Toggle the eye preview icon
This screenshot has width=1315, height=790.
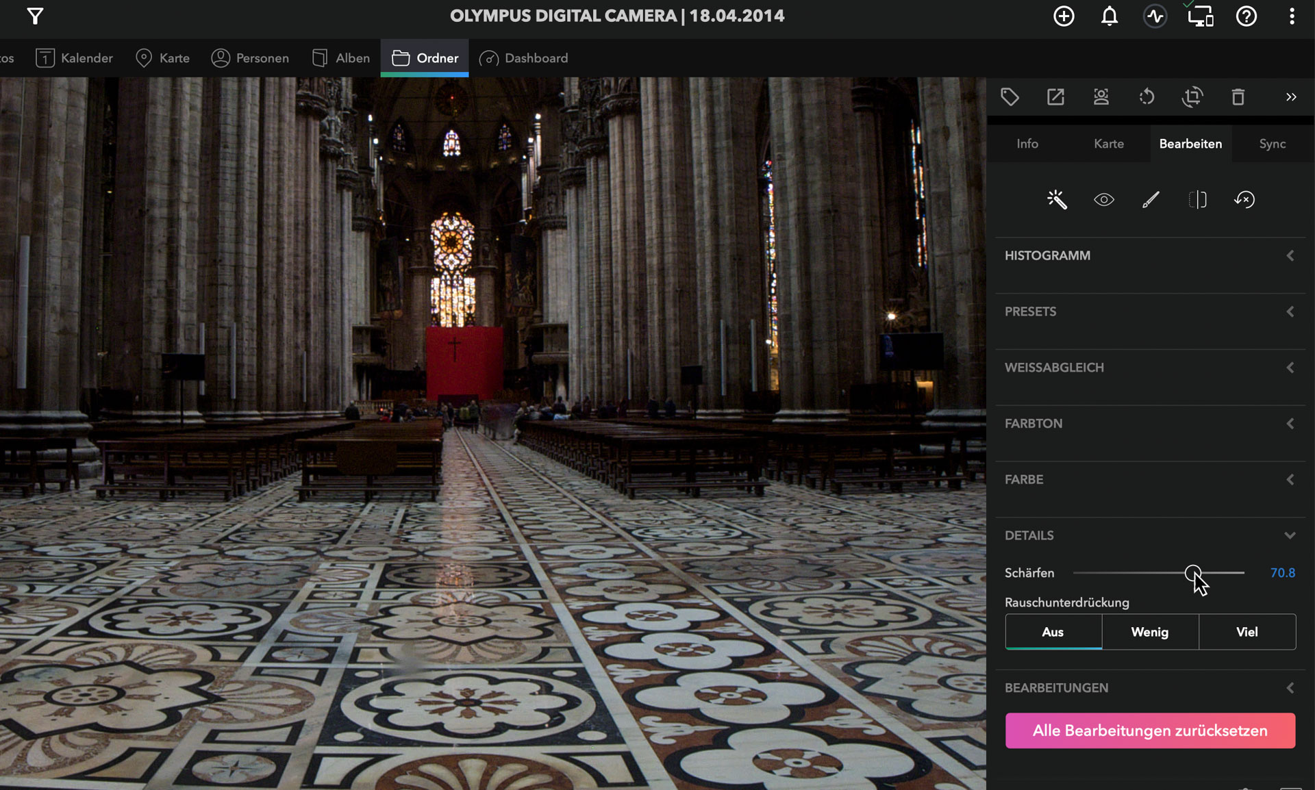[1104, 199]
